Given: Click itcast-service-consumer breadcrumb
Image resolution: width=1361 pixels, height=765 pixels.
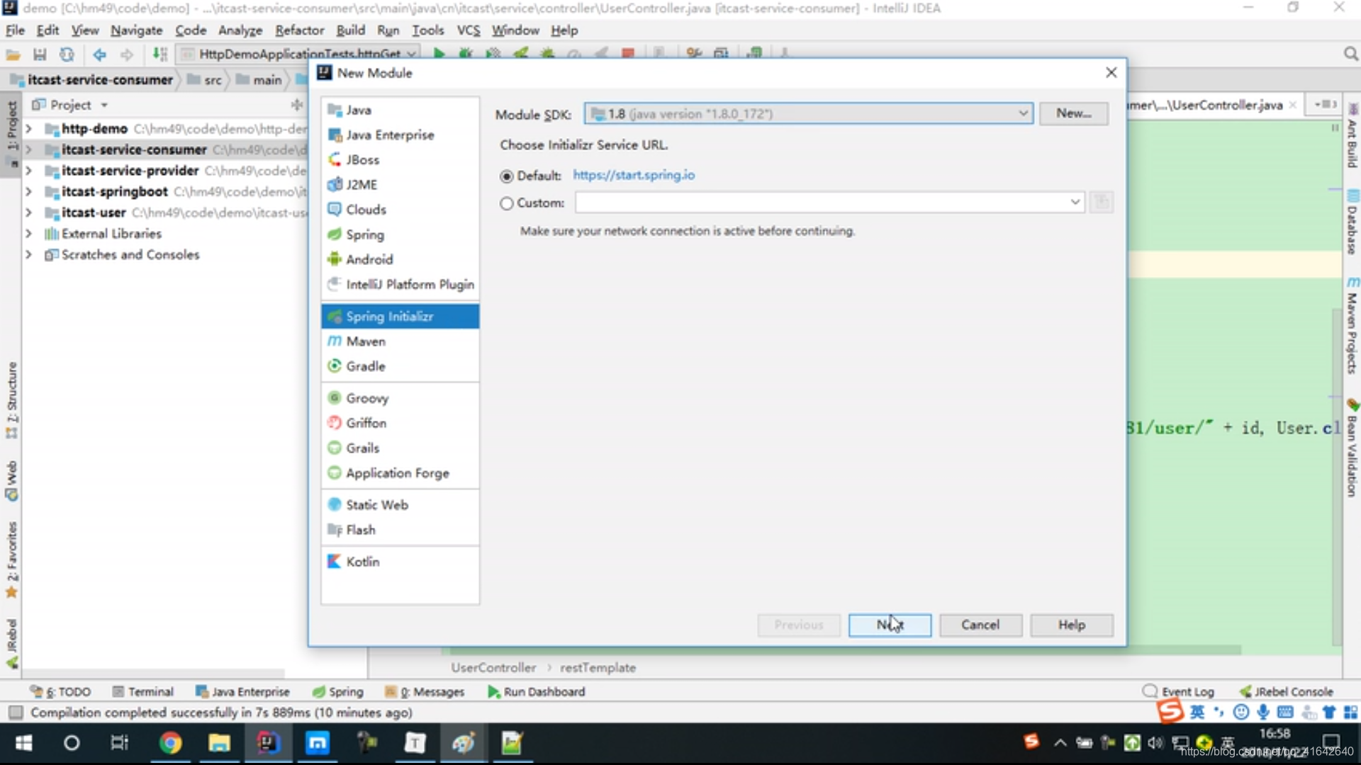Looking at the screenshot, I should pos(92,80).
